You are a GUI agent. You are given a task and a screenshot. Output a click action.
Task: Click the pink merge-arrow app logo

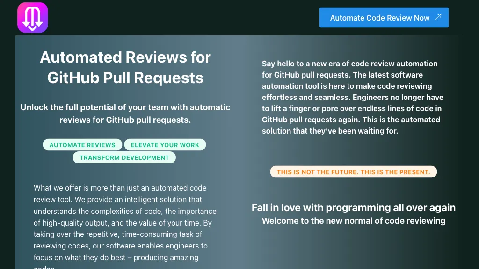coord(33,18)
